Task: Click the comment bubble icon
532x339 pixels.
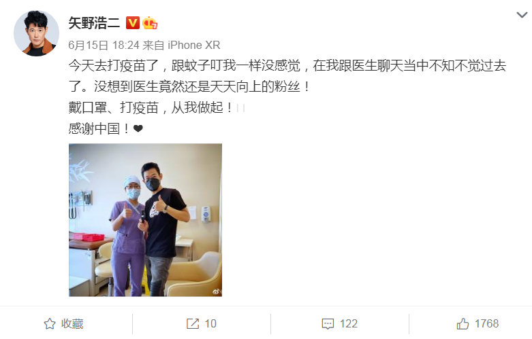Action: 328,324
